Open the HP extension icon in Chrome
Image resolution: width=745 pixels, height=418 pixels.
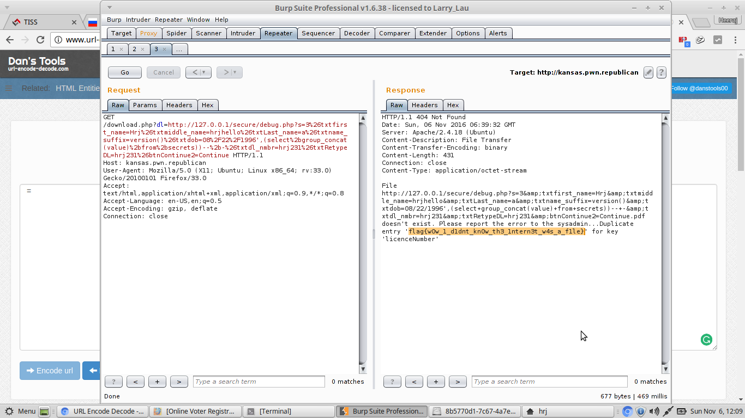683,40
